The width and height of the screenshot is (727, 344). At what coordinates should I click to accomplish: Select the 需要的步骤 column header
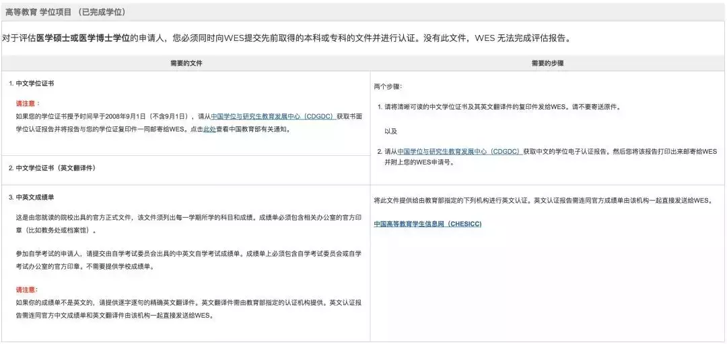[547, 62]
